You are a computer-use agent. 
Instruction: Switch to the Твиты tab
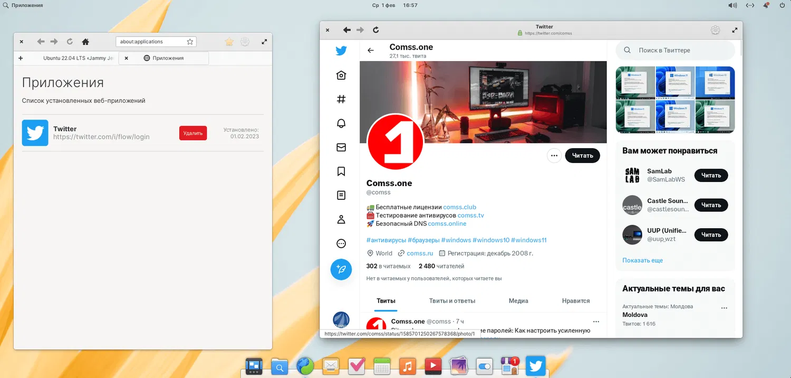386,301
